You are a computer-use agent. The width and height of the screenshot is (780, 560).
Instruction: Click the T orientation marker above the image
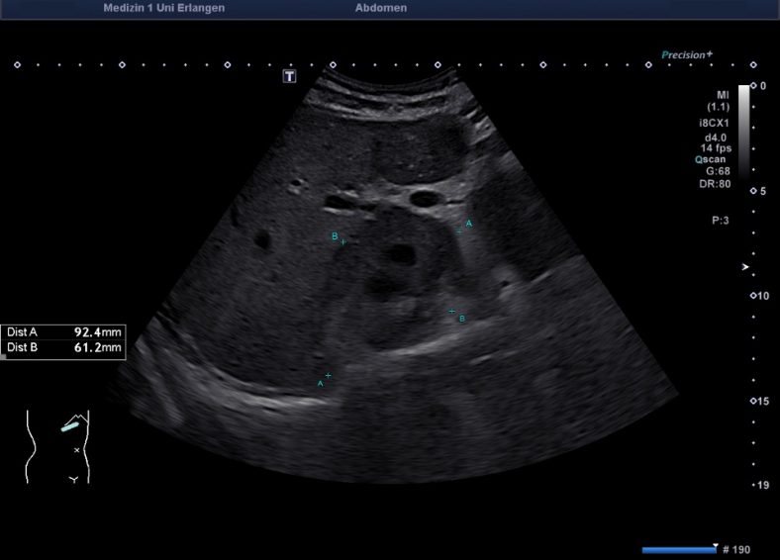click(x=290, y=76)
